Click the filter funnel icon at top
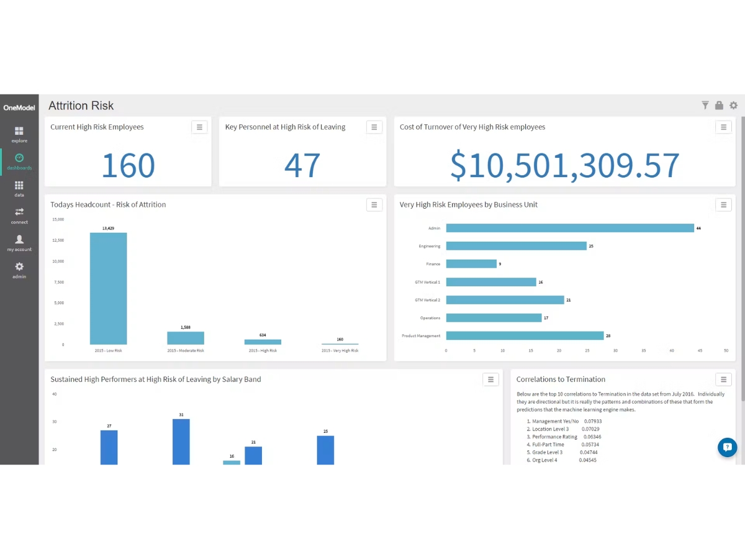 tap(705, 106)
